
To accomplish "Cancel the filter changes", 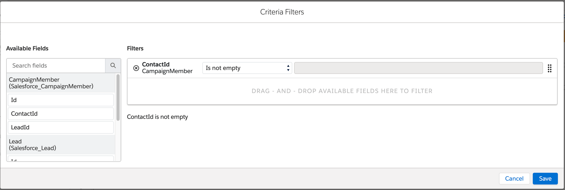I will (x=514, y=179).
